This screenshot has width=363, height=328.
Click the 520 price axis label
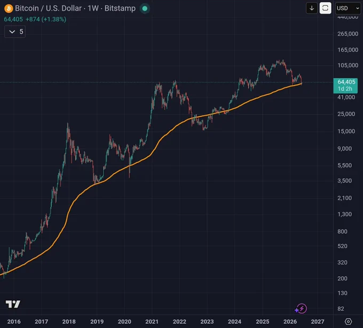tap(342, 246)
